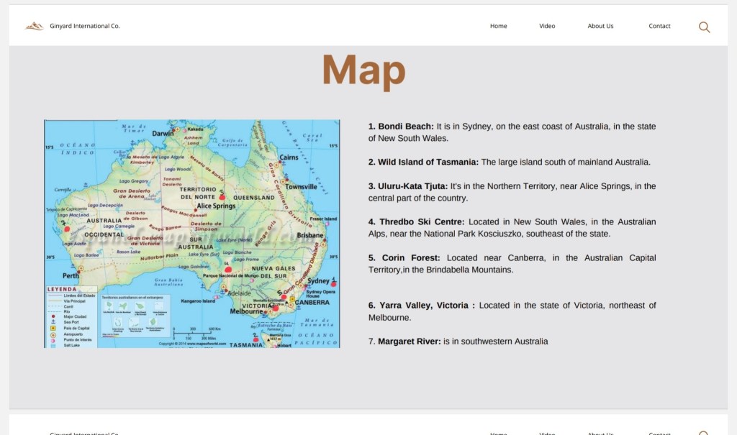Open the Contact page link

(x=659, y=26)
